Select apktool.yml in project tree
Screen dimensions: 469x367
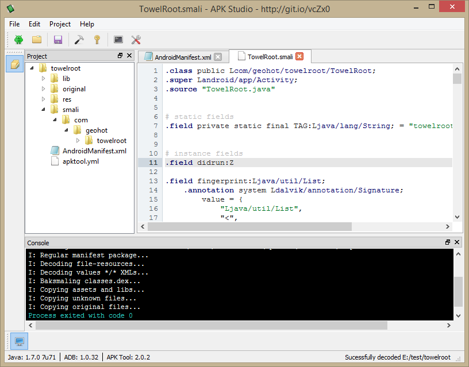tap(80, 161)
